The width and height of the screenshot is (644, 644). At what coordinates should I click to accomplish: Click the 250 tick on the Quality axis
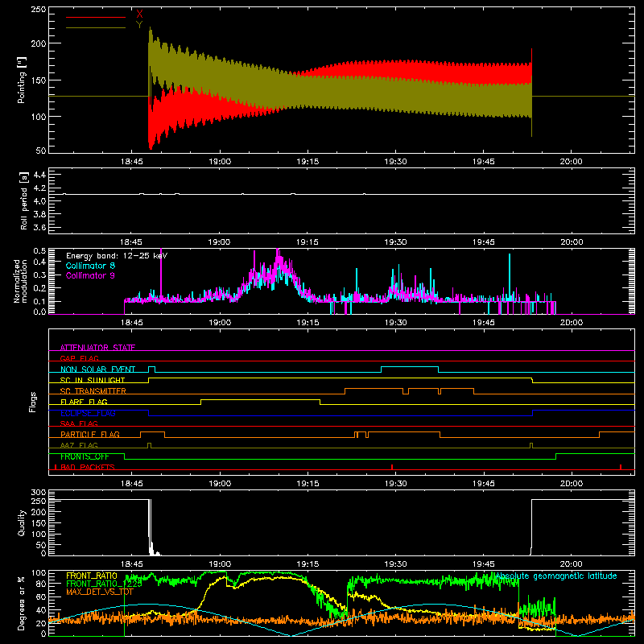coord(38,502)
